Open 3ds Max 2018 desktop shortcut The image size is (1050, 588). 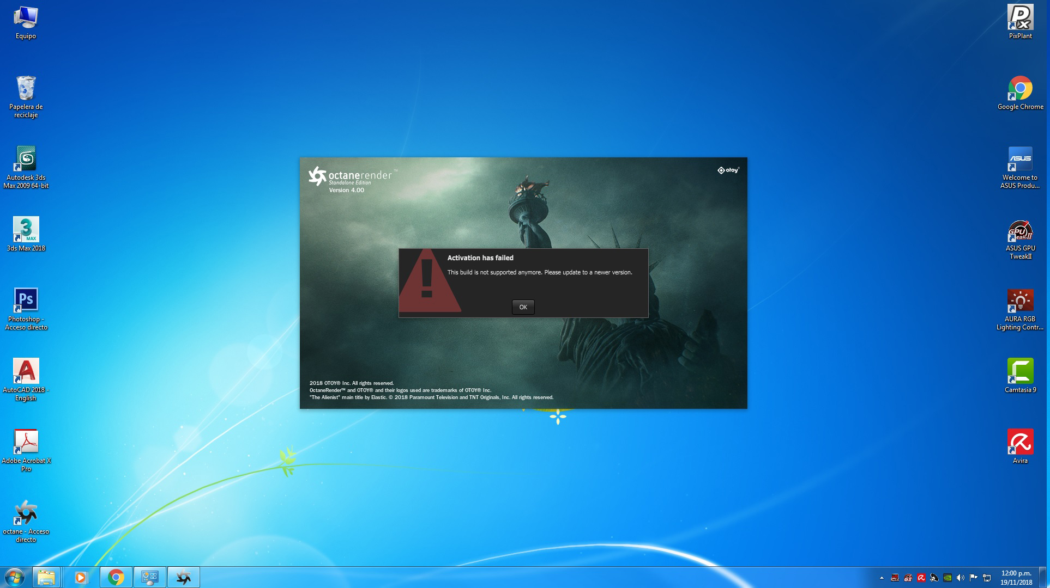(x=26, y=230)
